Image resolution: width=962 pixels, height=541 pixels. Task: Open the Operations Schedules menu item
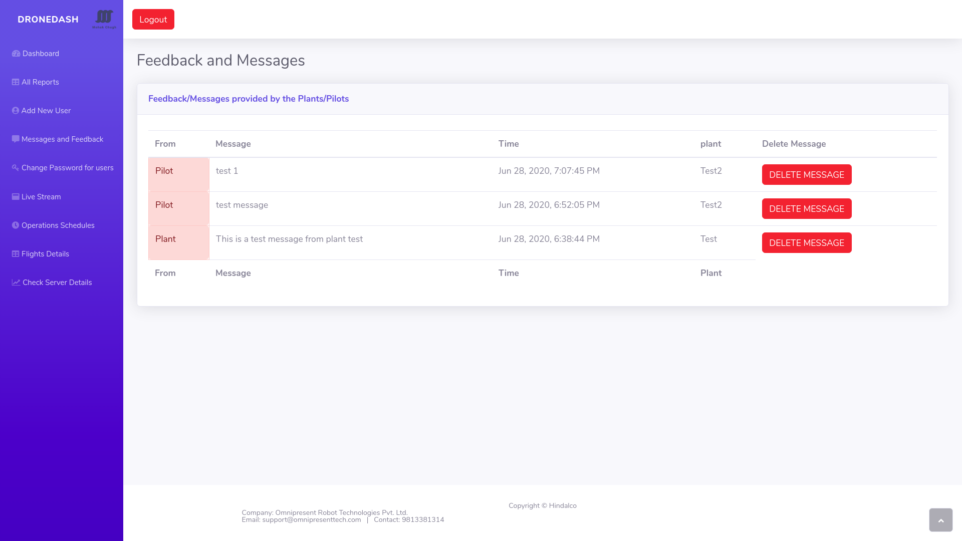pos(58,225)
